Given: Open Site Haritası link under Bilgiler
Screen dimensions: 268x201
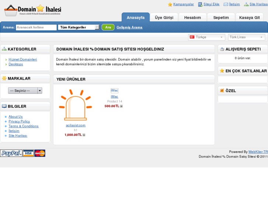Looking at the screenshot, I should click(x=18, y=136).
